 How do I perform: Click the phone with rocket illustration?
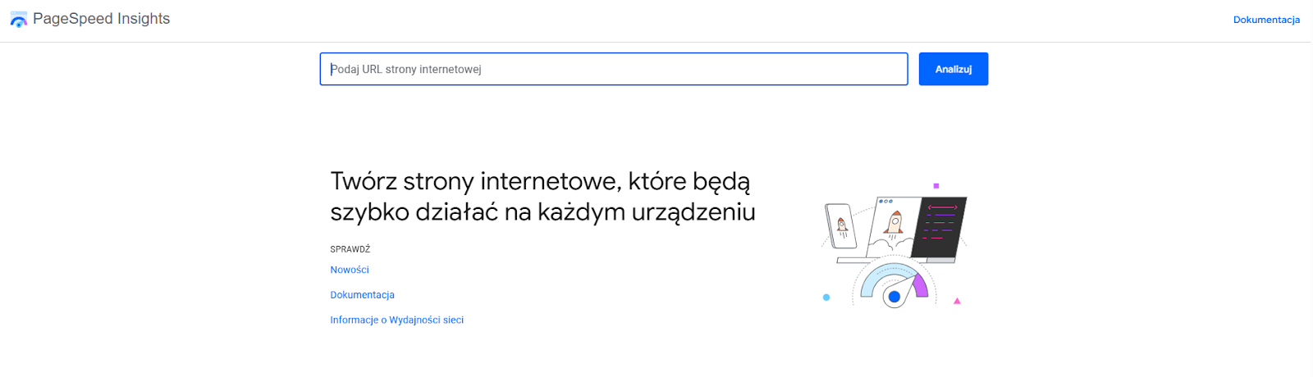tap(840, 225)
